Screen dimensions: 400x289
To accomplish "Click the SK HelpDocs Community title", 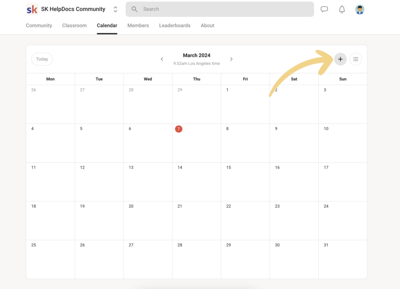I will (x=73, y=9).
